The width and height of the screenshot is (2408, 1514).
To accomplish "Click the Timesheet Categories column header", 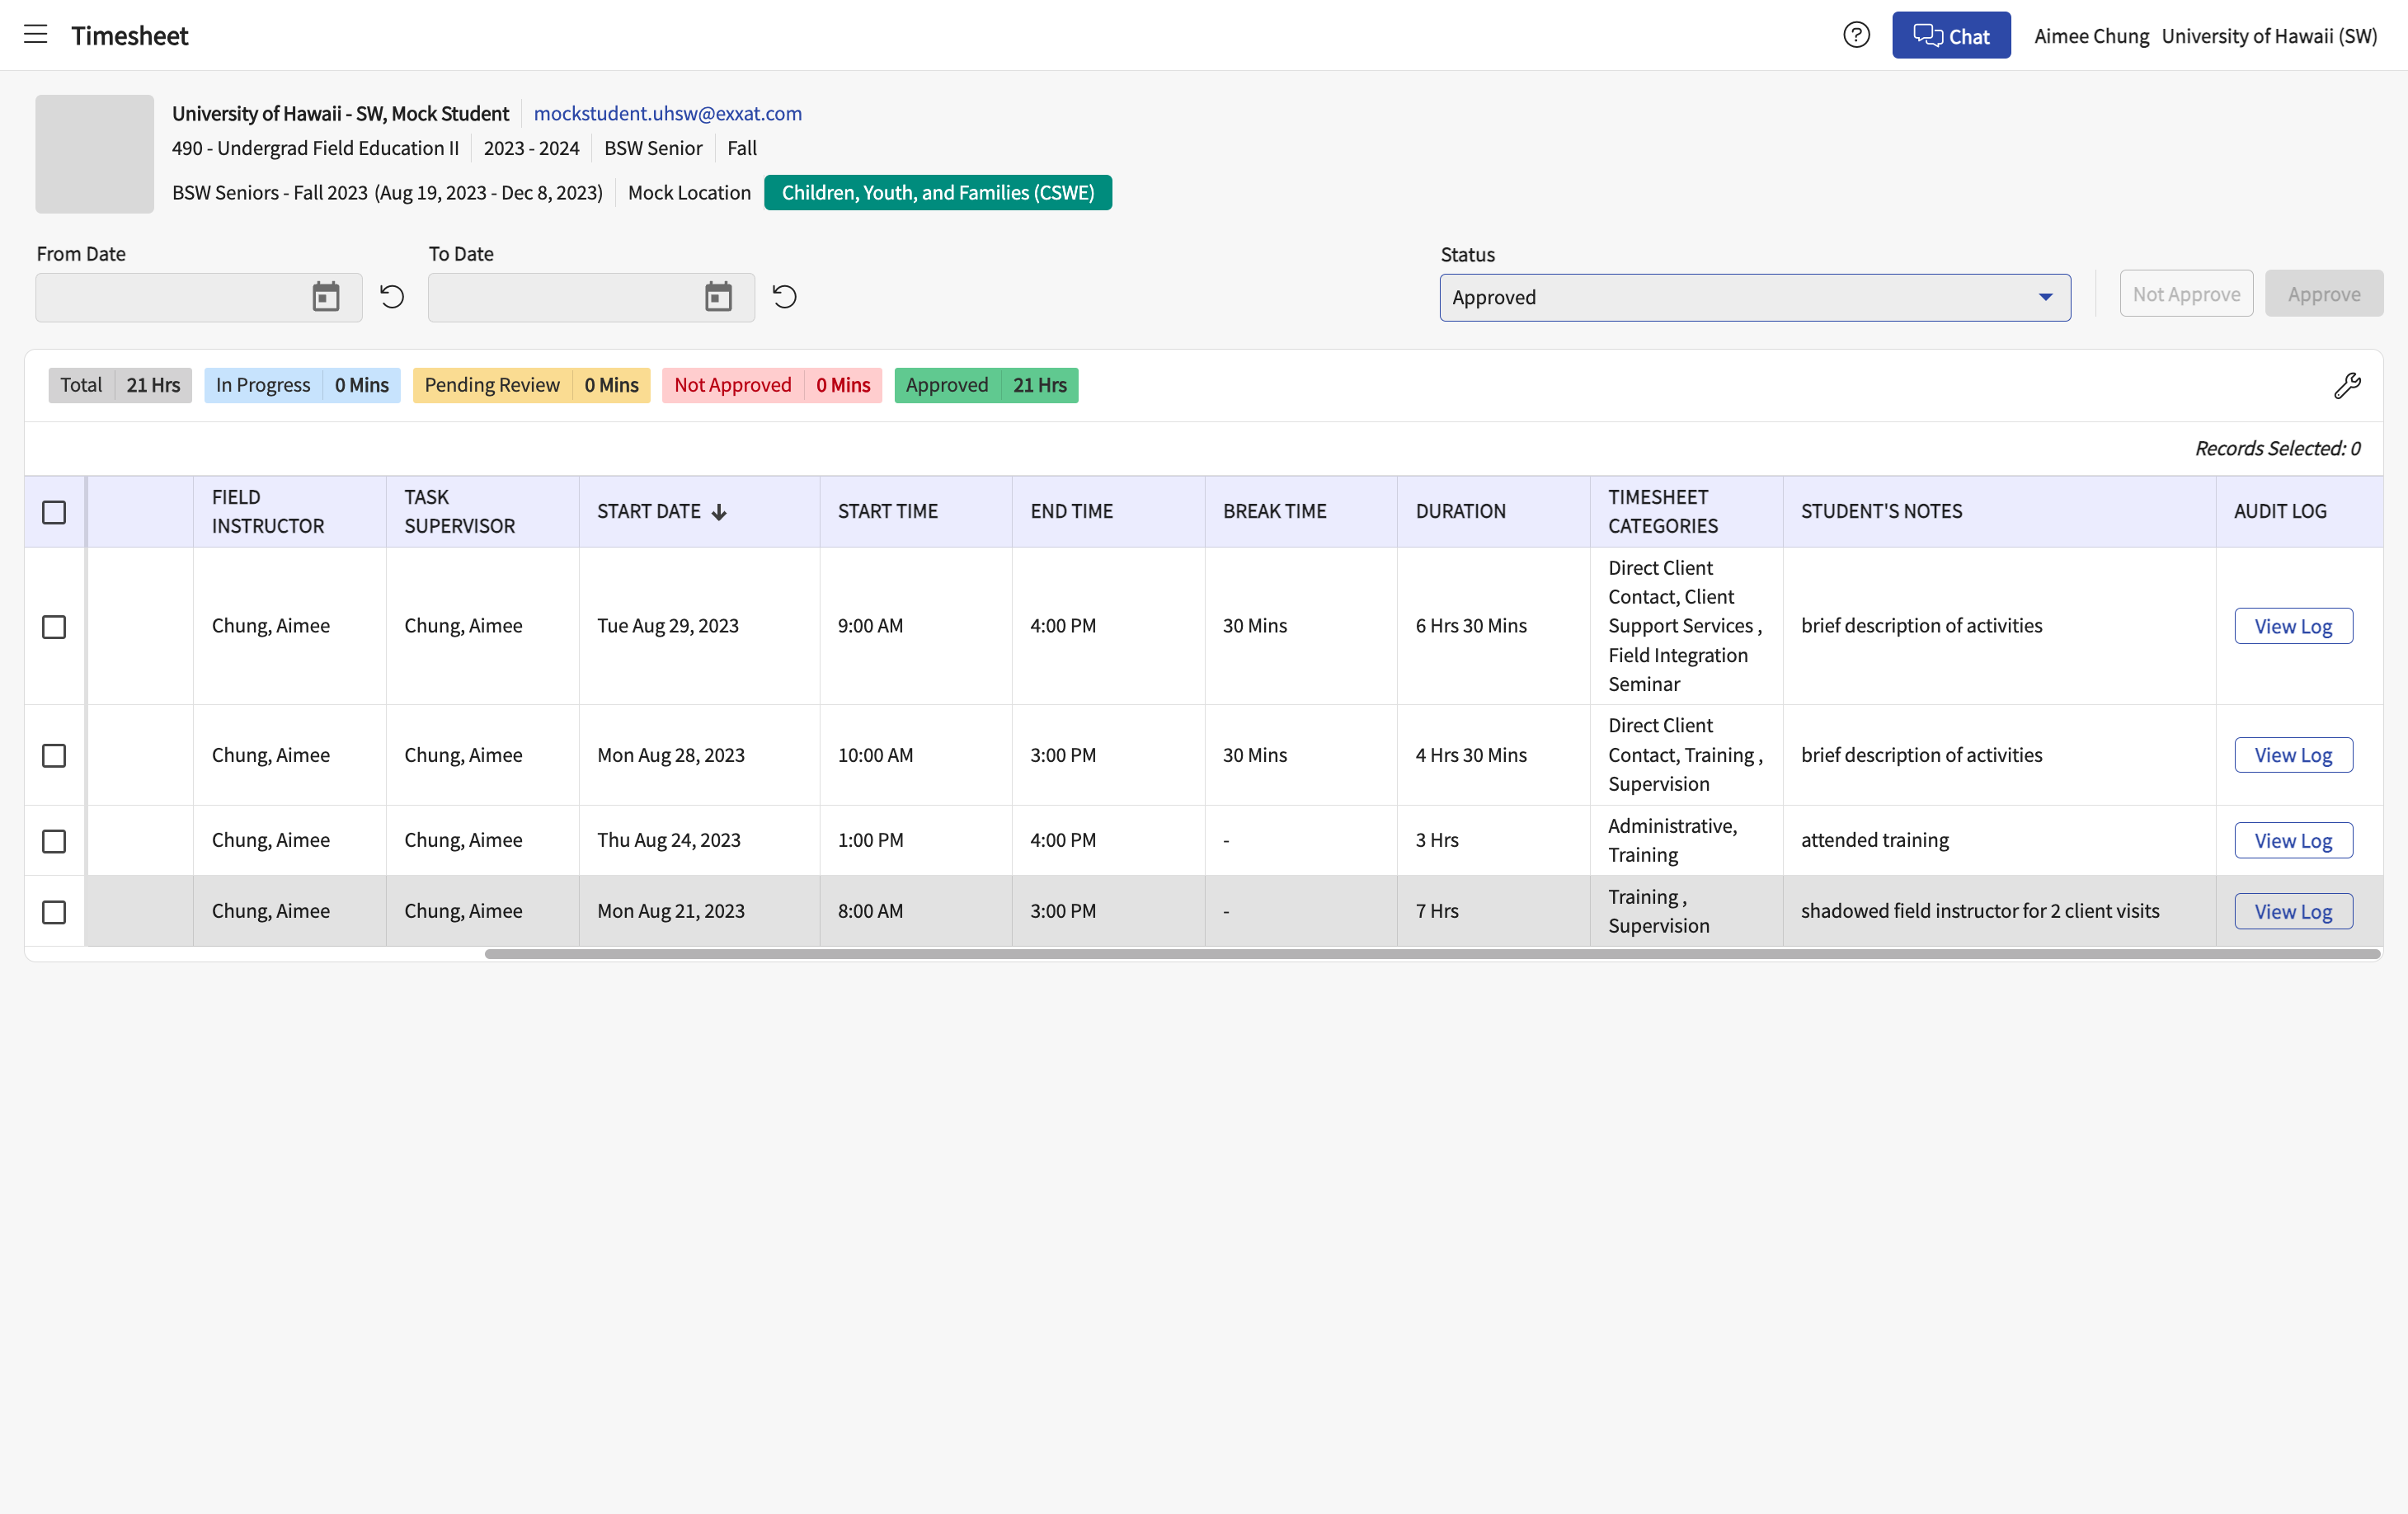I will (x=1686, y=511).
